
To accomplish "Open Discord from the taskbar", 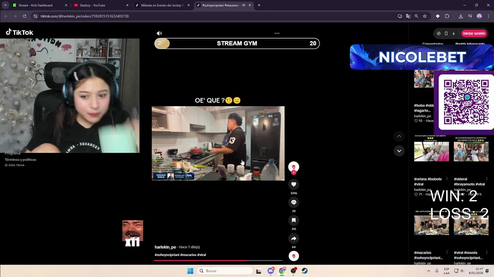I will coord(271,271).
